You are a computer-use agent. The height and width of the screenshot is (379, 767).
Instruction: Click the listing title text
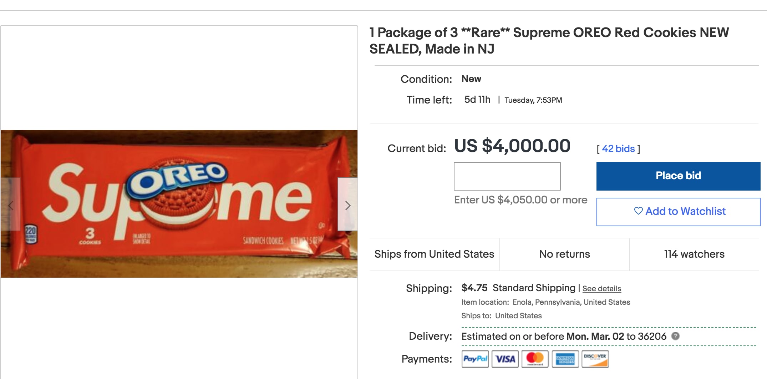[549, 40]
